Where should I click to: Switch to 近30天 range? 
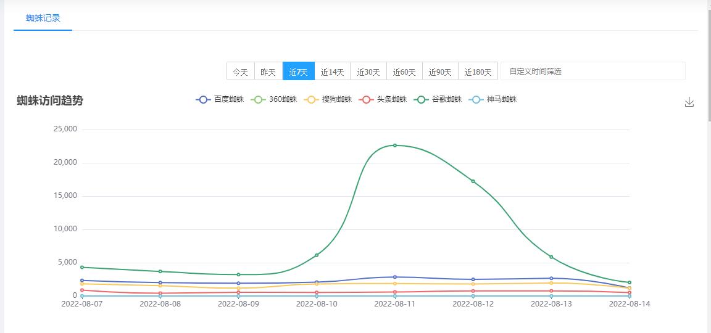coord(368,72)
